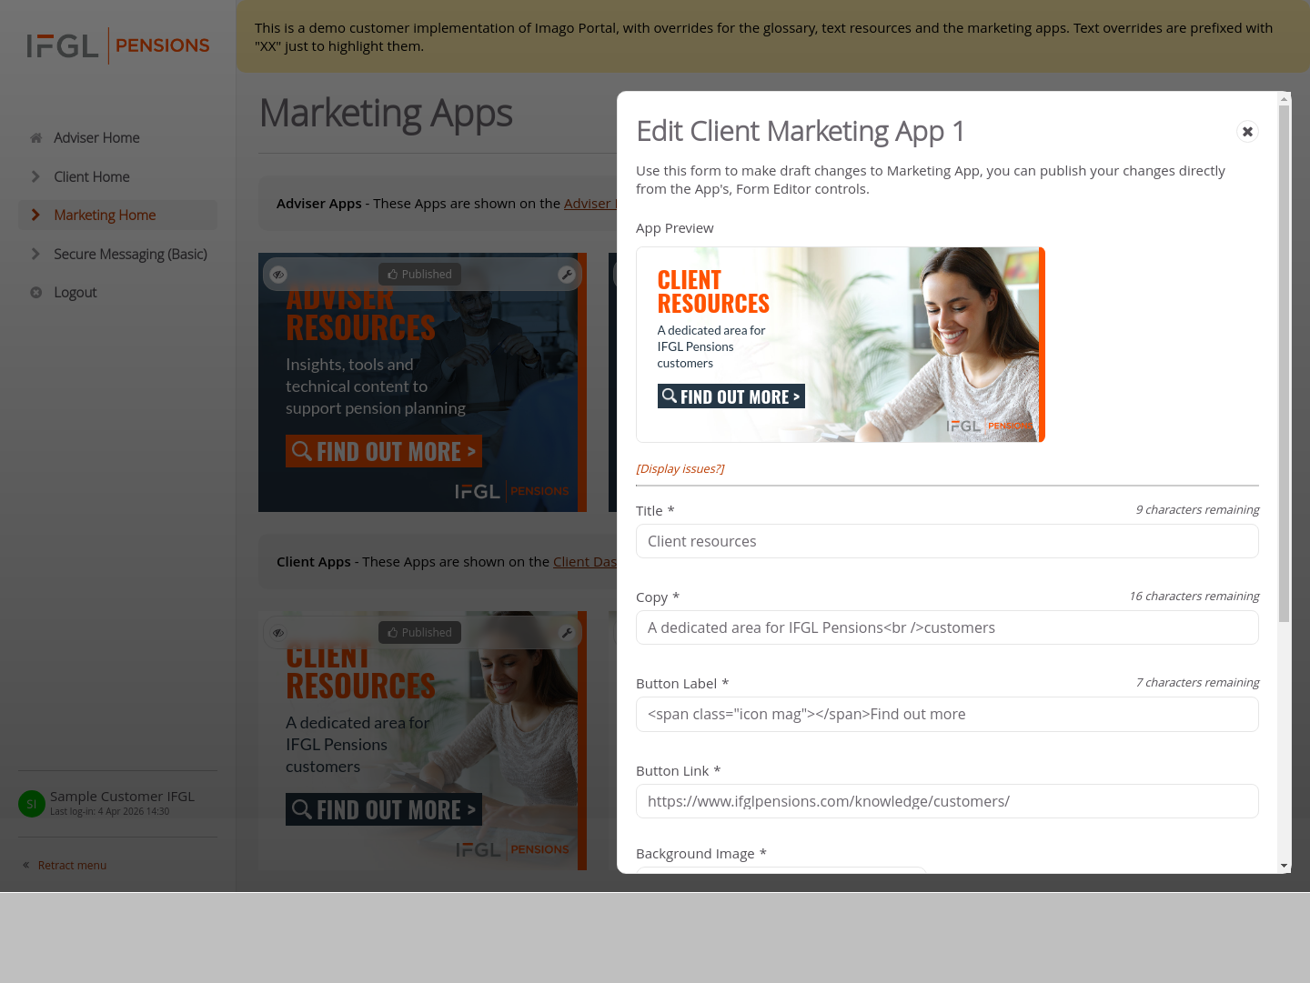Image resolution: width=1310 pixels, height=983 pixels.
Task: Focus the Button Link URL field
Action: point(947,801)
